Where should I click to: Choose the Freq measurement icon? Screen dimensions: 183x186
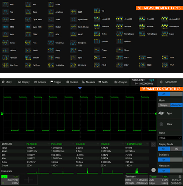tap(28, 43)
